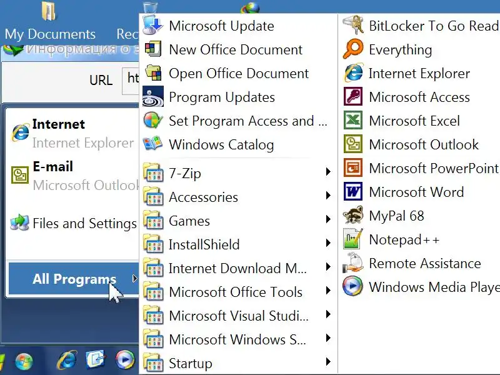
Task: Launch Everything search icon
Action: (x=353, y=49)
